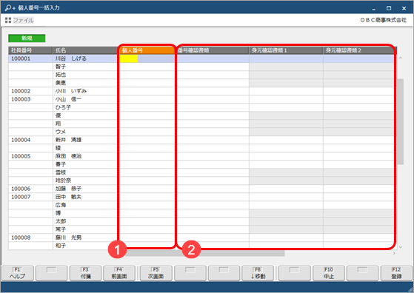Click the name 川谷 しげる
Image resolution: width=414 pixels, height=293 pixels.
(x=71, y=58)
